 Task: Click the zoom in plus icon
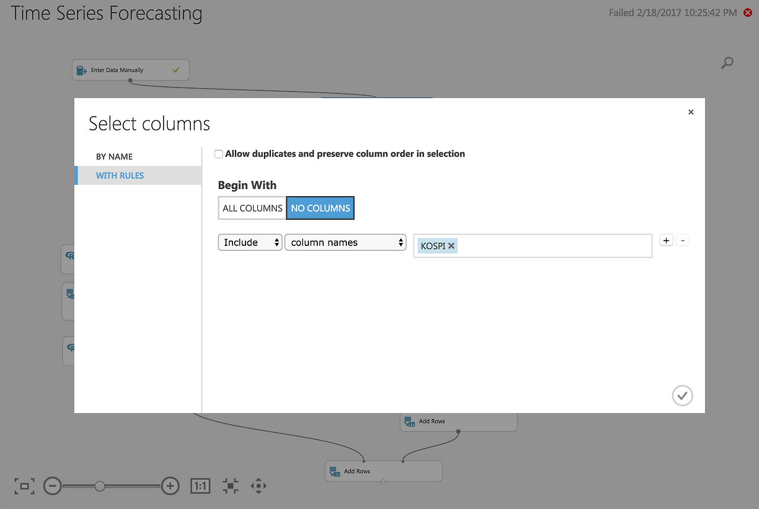pos(170,486)
